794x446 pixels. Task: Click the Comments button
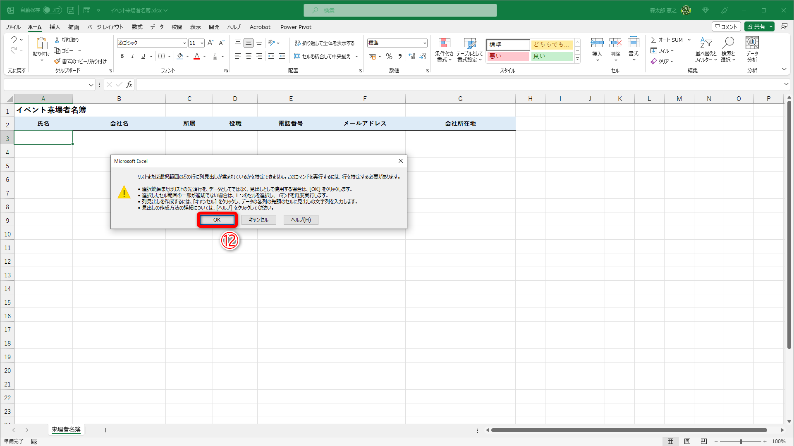point(726,27)
